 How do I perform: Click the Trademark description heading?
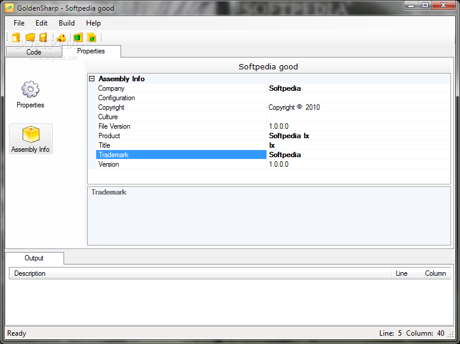pos(109,192)
